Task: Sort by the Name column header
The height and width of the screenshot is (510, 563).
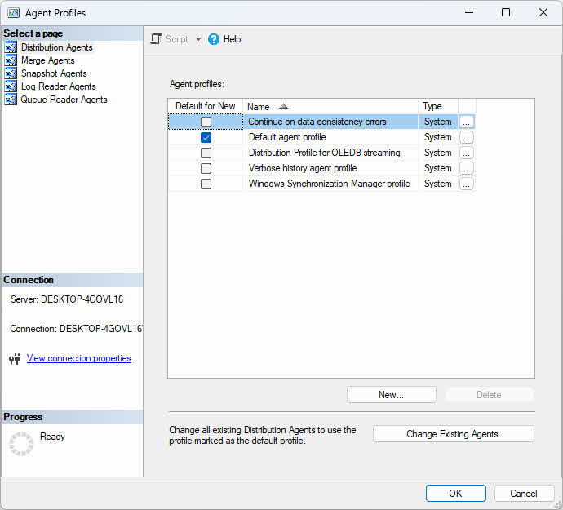Action: [330, 106]
